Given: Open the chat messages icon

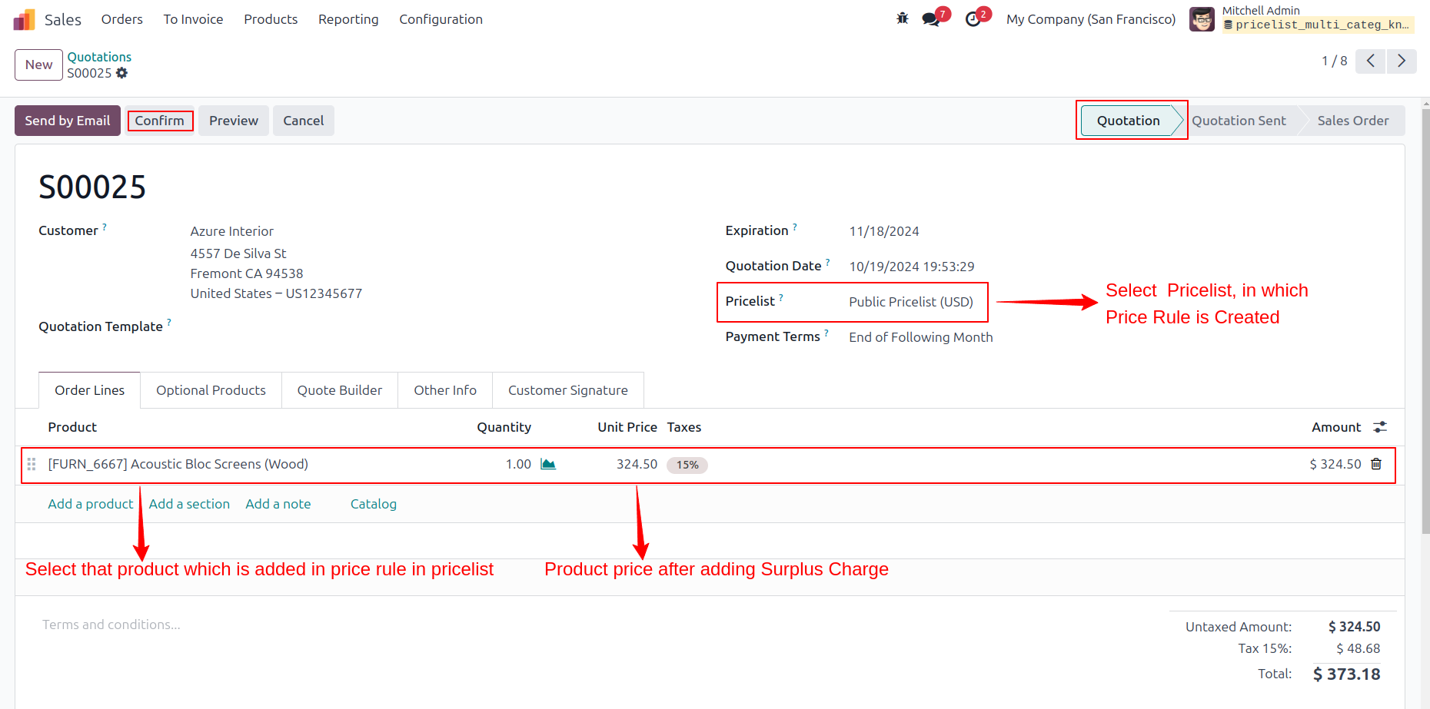Looking at the screenshot, I should pos(931,19).
